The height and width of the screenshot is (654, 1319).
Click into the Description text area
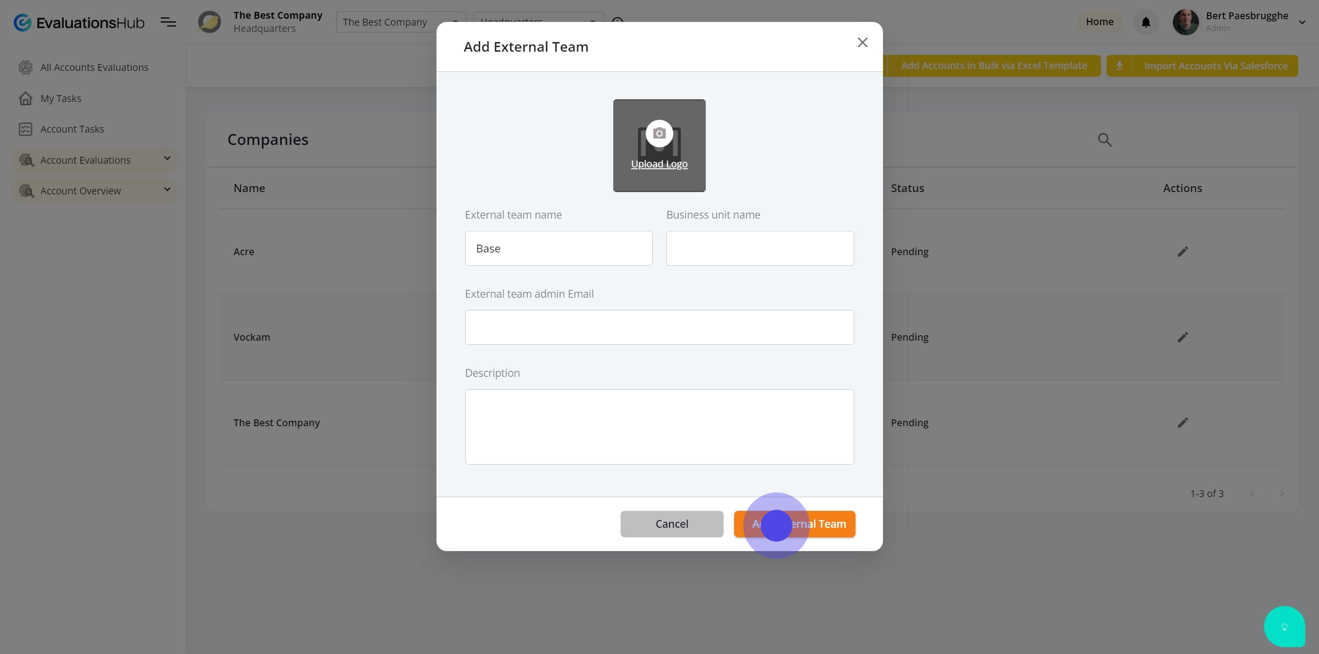click(659, 427)
